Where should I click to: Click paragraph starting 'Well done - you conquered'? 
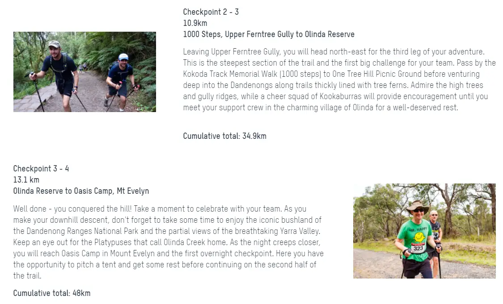coord(169,242)
